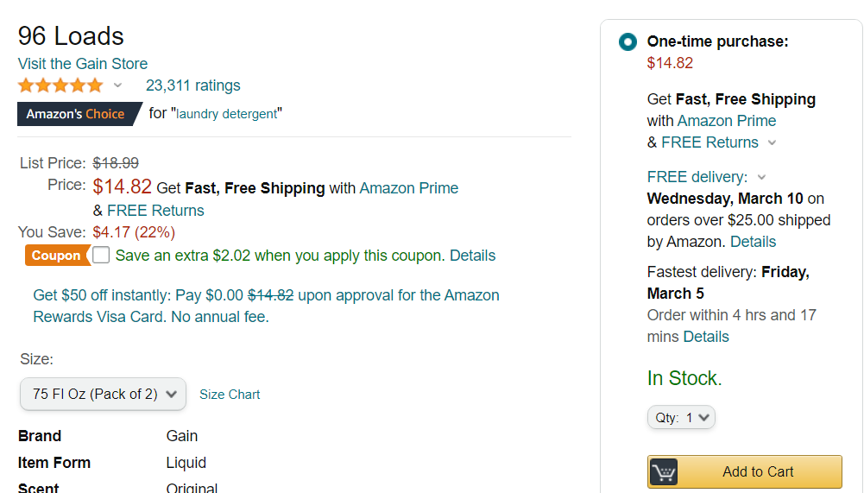Open the Qty quantity dropdown

(681, 417)
